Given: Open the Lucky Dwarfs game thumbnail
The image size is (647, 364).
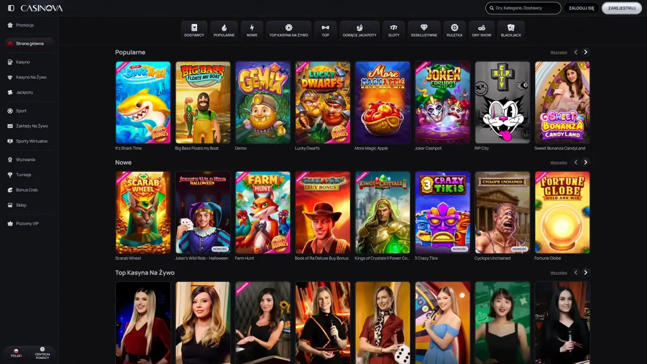Looking at the screenshot, I should 323,102.
